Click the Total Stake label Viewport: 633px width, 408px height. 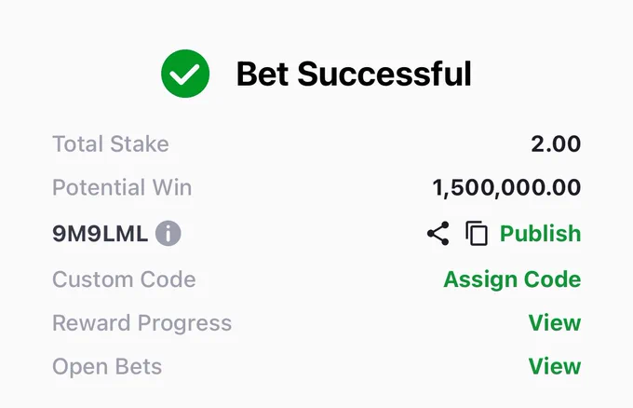[x=111, y=143]
